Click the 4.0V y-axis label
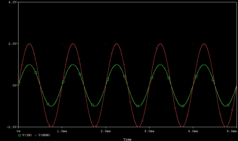This screenshot has height=141, width=238. pos(12,2)
